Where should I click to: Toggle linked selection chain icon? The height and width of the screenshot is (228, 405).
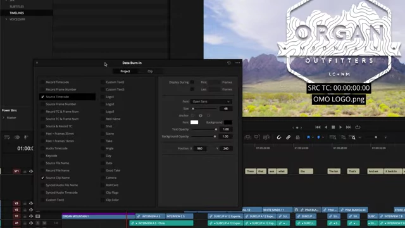[x=289, y=137]
